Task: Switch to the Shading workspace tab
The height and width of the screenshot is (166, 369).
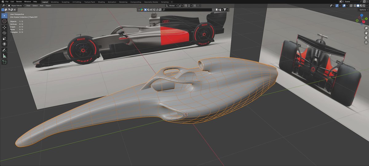Action: (x=101, y=2)
